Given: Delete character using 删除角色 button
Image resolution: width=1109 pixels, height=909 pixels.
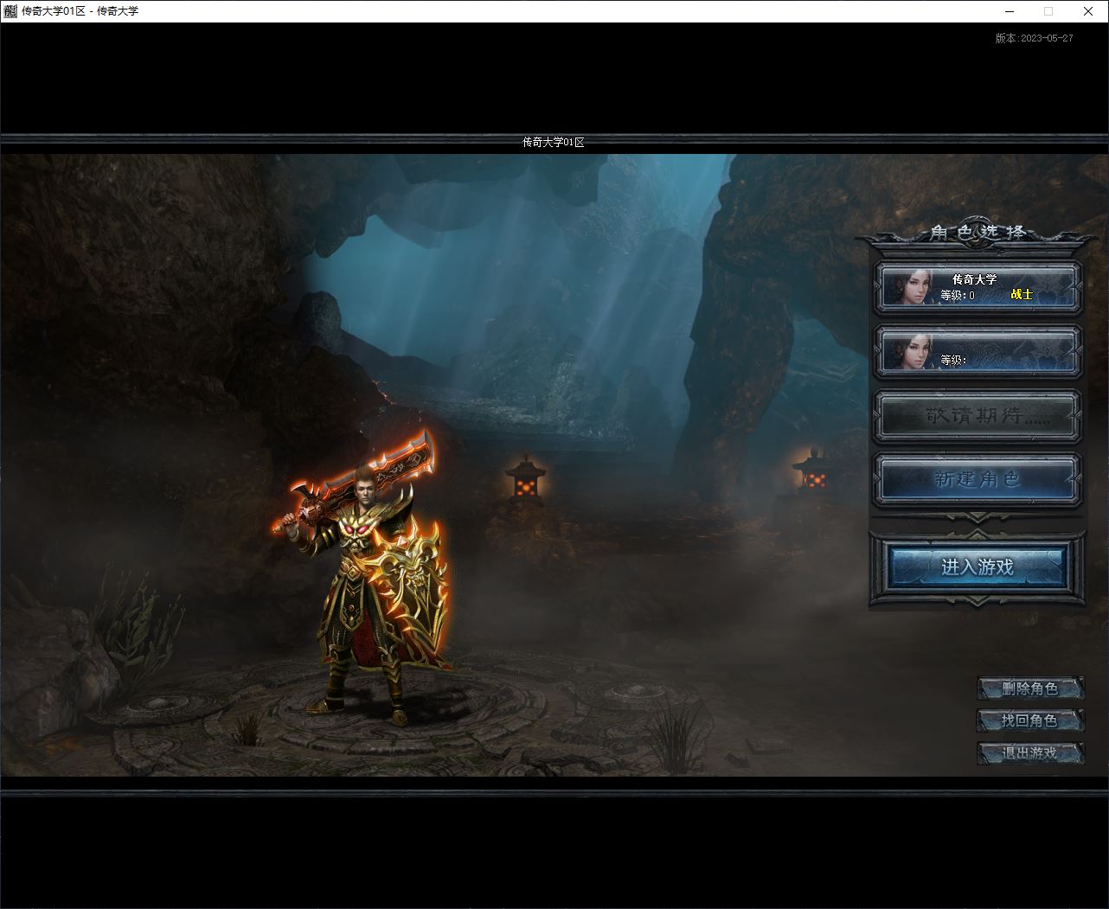Looking at the screenshot, I should click(1030, 688).
